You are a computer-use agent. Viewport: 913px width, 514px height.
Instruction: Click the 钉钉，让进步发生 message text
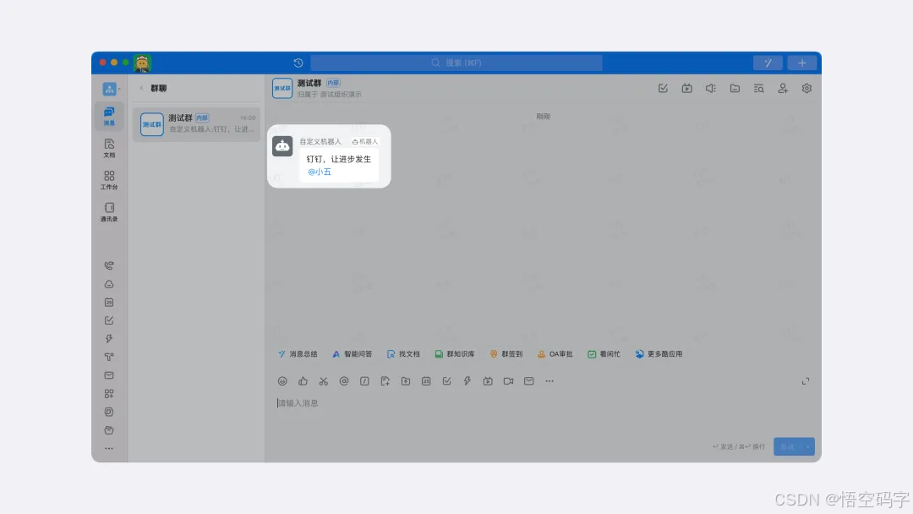(339, 159)
